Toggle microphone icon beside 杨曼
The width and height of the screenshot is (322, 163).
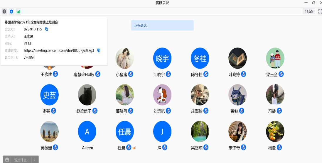[279, 147]
